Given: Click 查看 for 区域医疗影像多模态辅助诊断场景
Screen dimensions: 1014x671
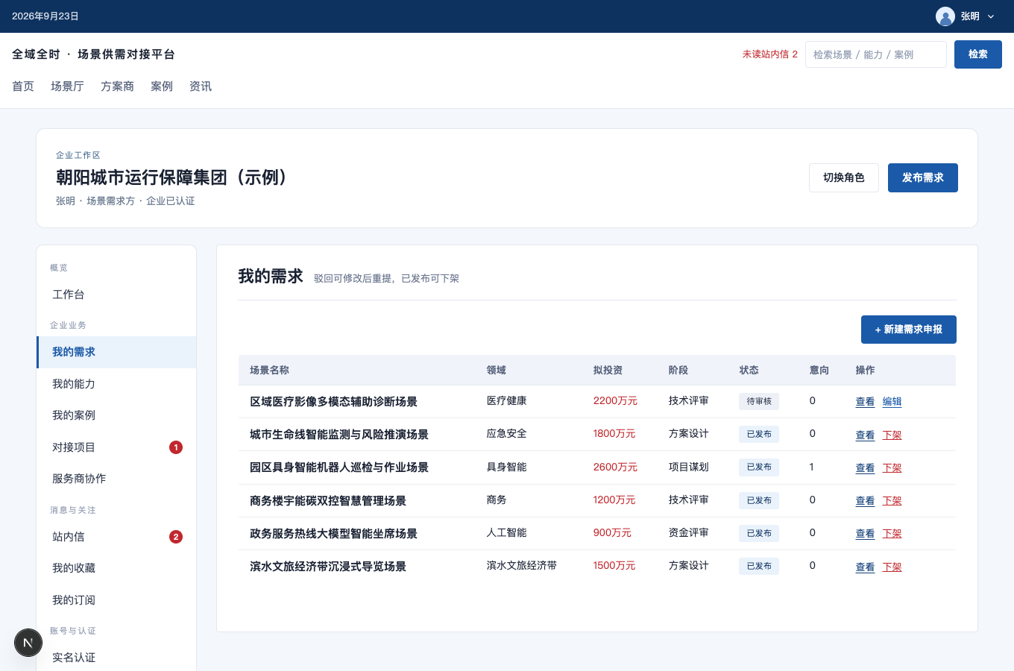Looking at the screenshot, I should coord(865,402).
